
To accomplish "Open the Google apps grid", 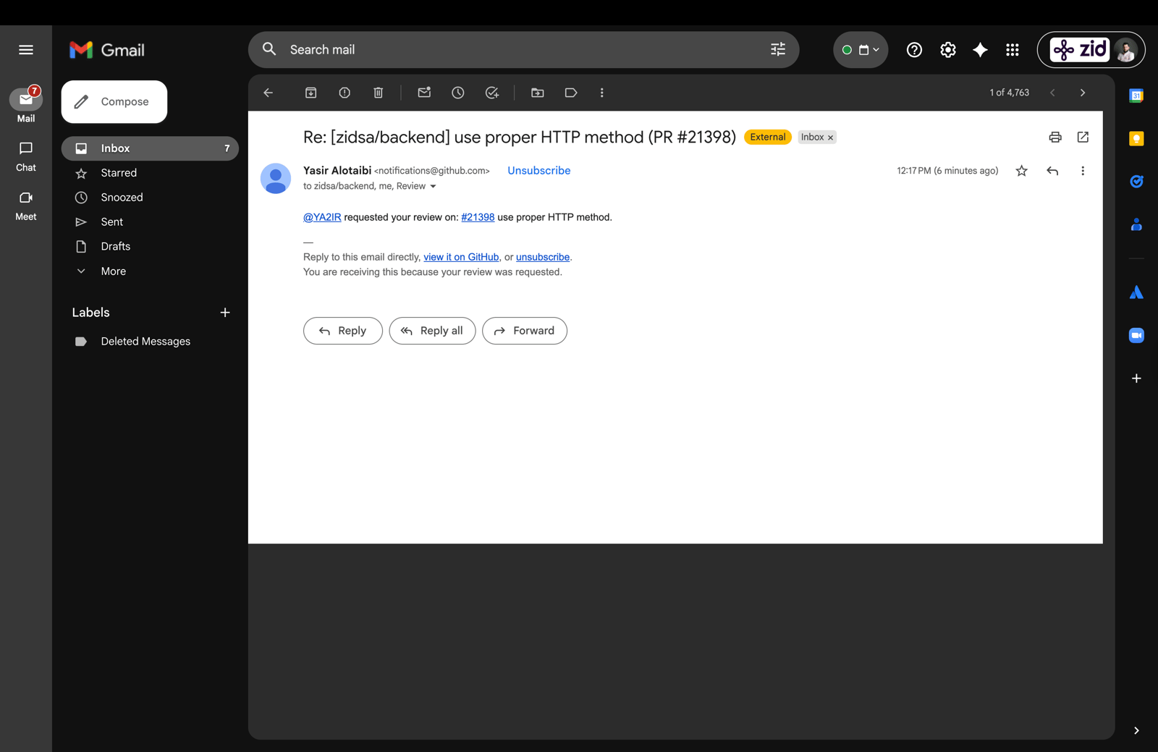I will (x=1013, y=50).
